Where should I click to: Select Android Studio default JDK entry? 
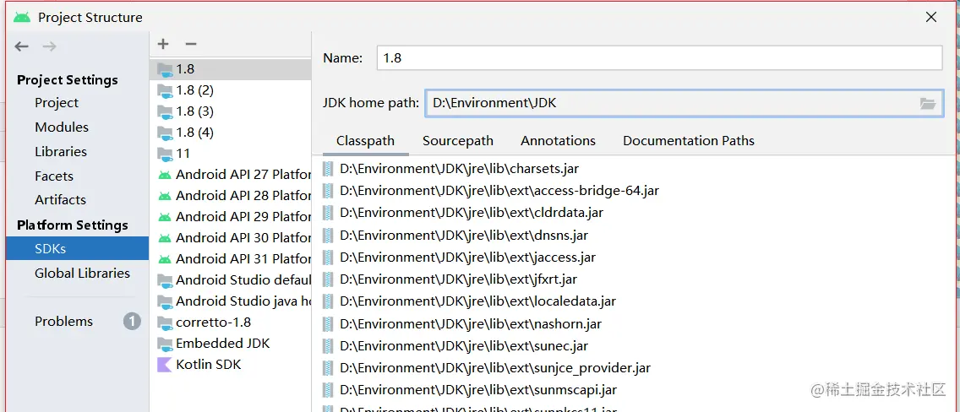click(230, 280)
